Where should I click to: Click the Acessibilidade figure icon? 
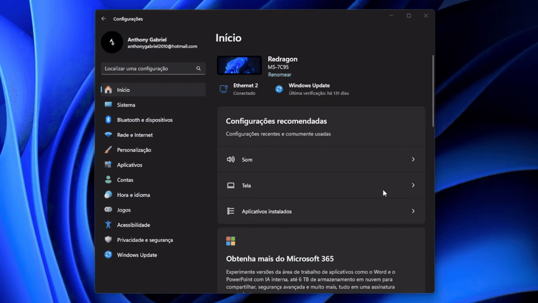tap(108, 224)
